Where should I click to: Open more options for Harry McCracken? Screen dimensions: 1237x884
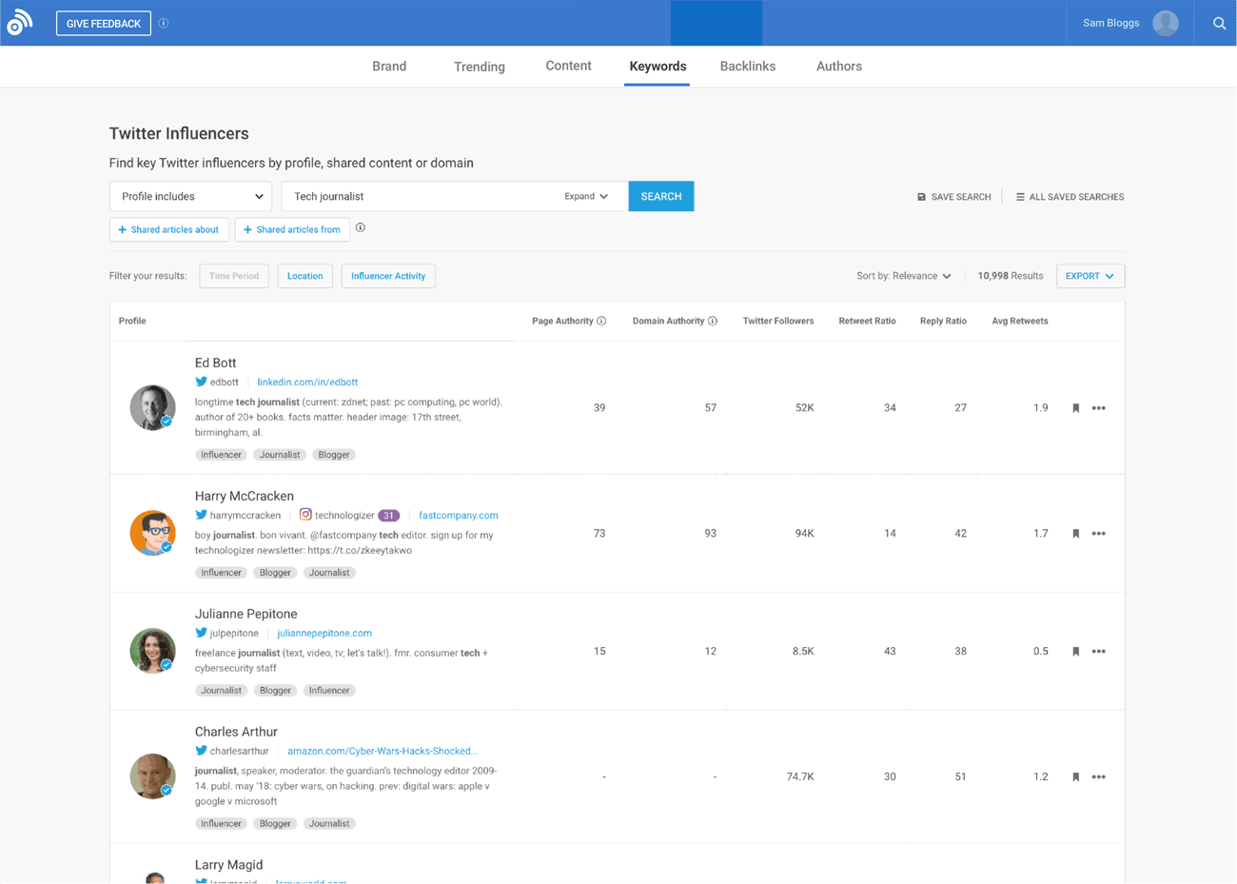[1099, 533]
